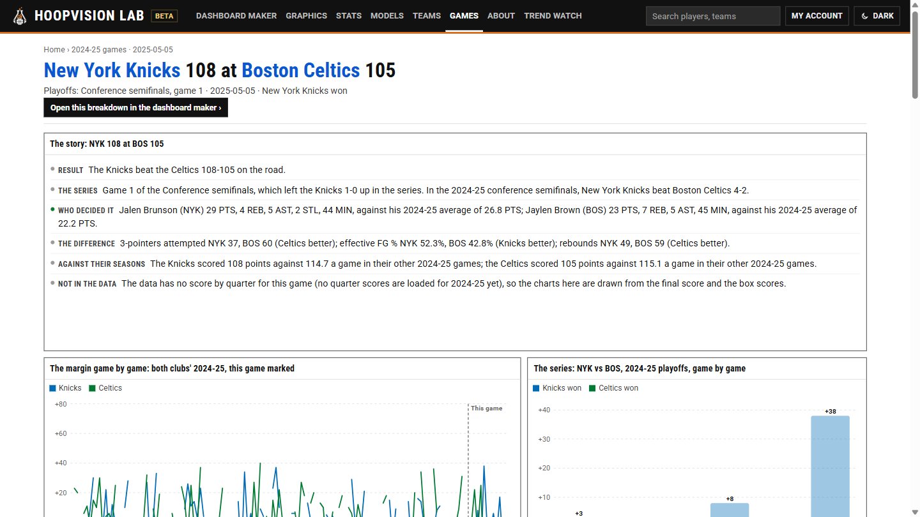This screenshot has width=920, height=517.
Task: Click the RESULT story label
Action: coord(71,170)
